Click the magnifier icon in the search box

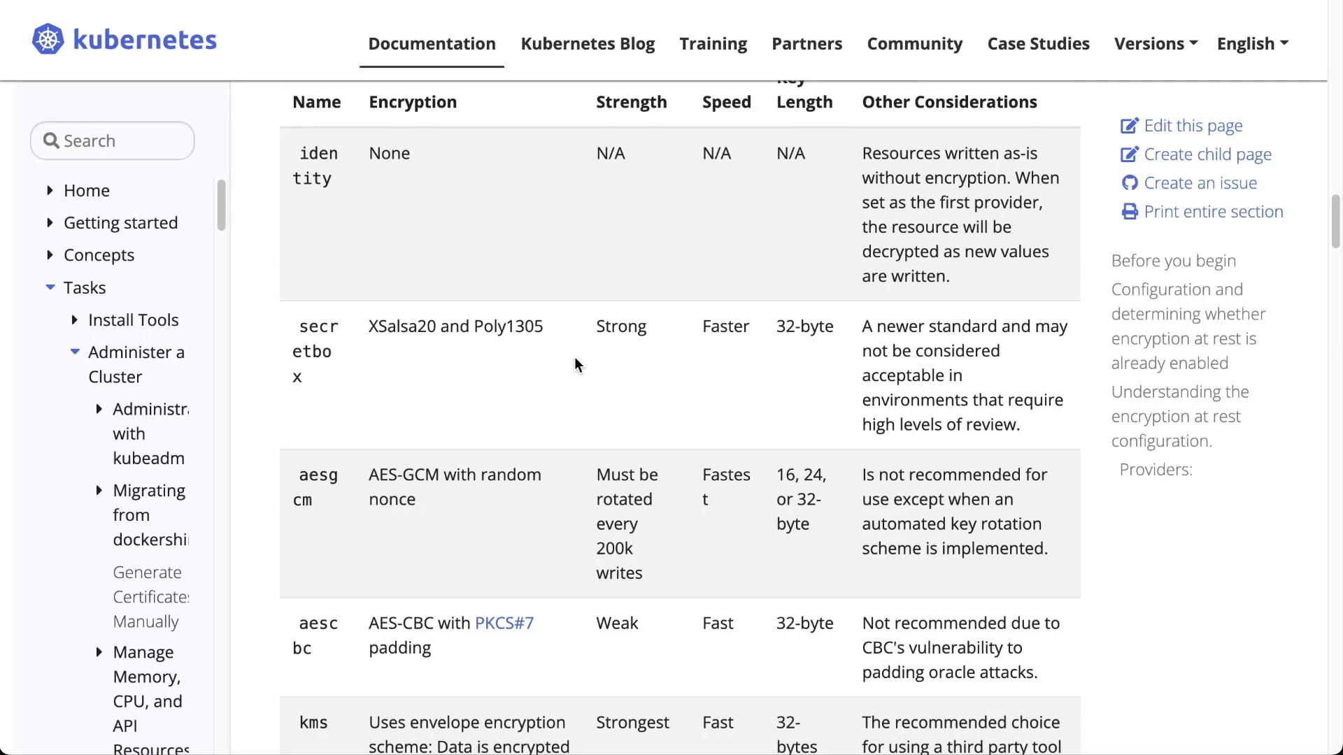(51, 141)
